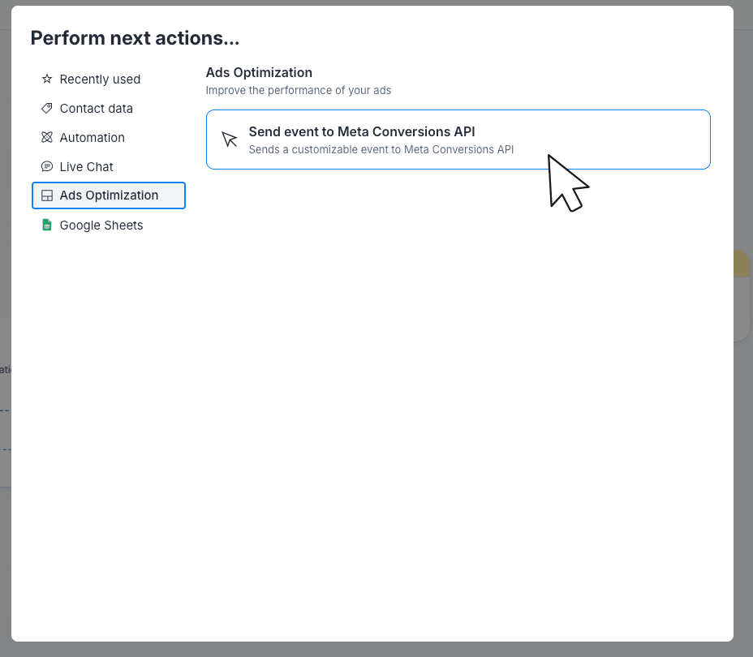The width and height of the screenshot is (753, 657).
Task: Click 'Sends a customizable event' description text
Action: pyautogui.click(x=381, y=150)
